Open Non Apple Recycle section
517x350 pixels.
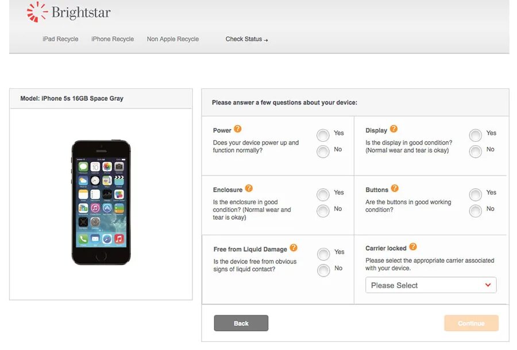(x=173, y=39)
